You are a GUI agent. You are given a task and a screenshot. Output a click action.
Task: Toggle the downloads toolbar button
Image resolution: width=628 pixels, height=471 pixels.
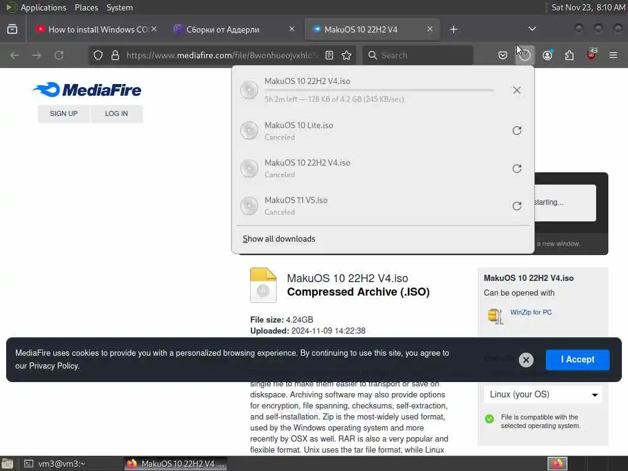click(x=525, y=55)
